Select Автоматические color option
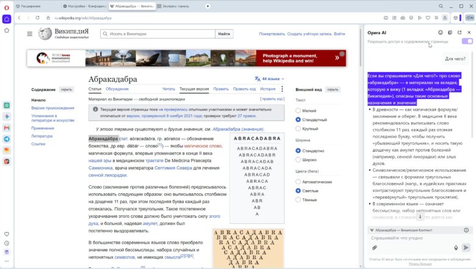476x269 pixels. (x=298, y=182)
